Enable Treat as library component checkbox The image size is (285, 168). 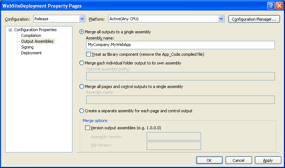(x=88, y=54)
